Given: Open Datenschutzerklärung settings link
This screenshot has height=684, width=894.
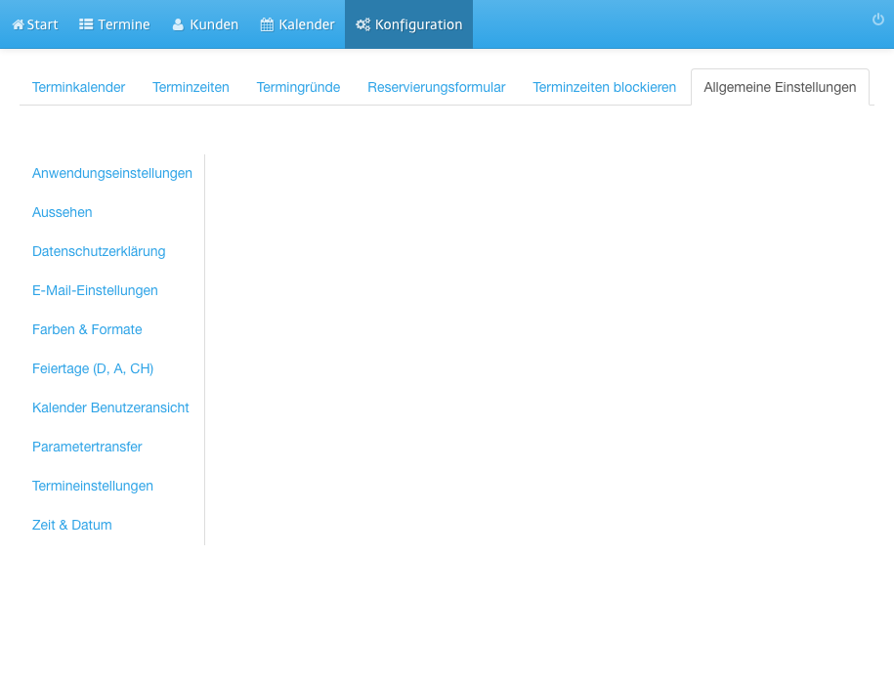Looking at the screenshot, I should tap(99, 251).
